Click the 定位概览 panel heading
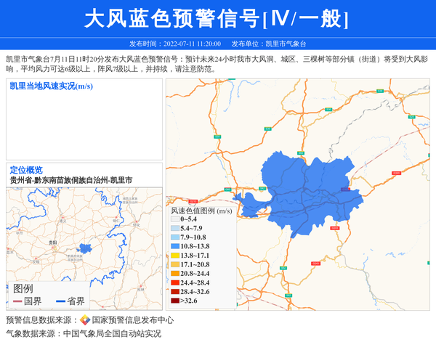Screen dimensions: 436x342 pyautogui.click(x=26, y=170)
